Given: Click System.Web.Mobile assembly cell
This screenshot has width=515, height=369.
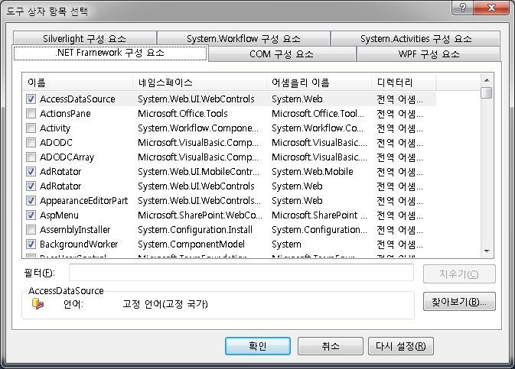Looking at the screenshot, I should [x=312, y=172].
